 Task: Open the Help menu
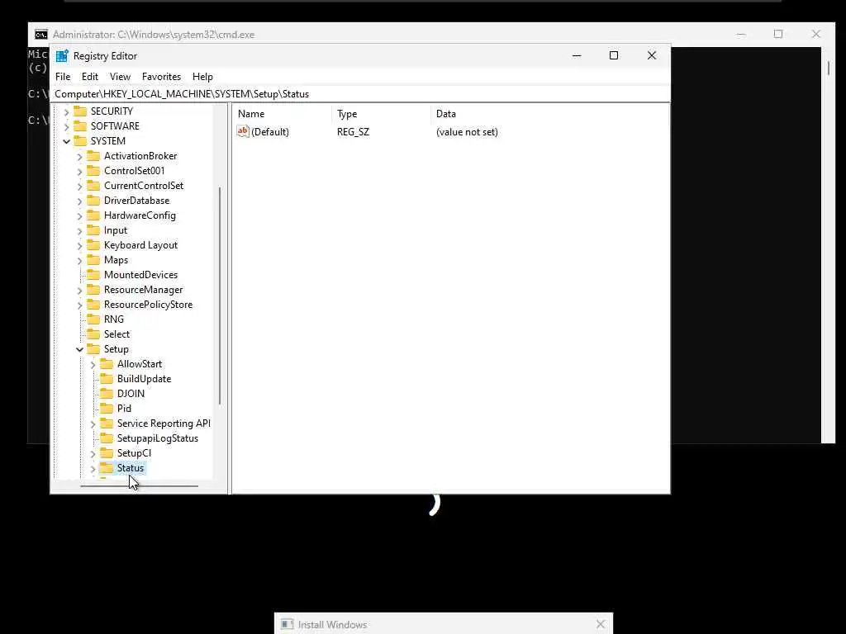pyautogui.click(x=203, y=77)
